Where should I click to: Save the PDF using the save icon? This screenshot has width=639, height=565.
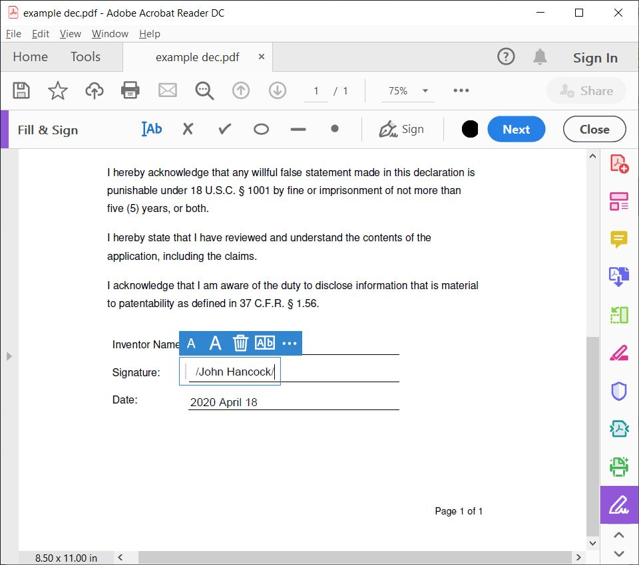pos(21,90)
